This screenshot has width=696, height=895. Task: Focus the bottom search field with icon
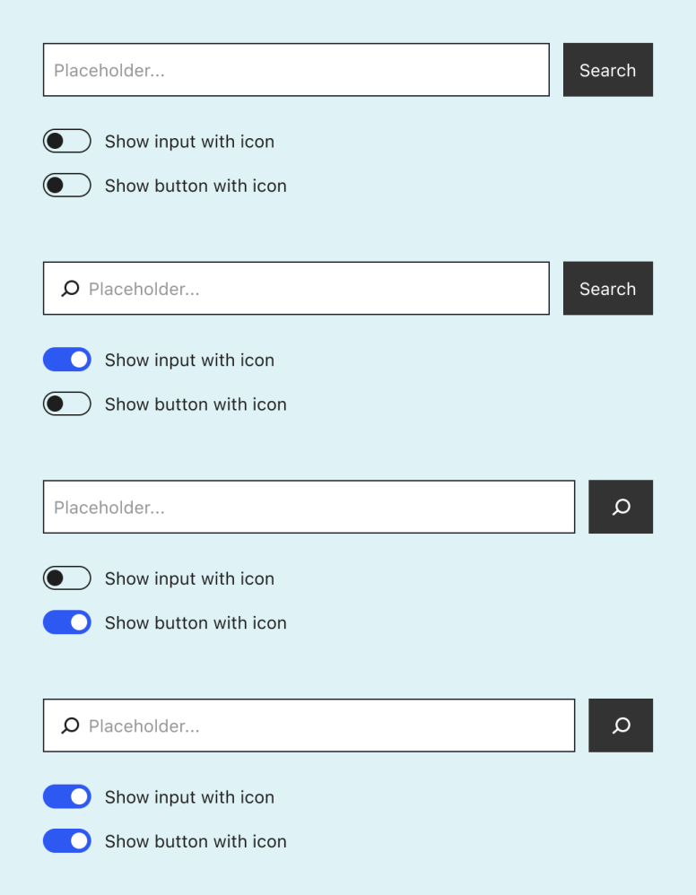point(309,726)
